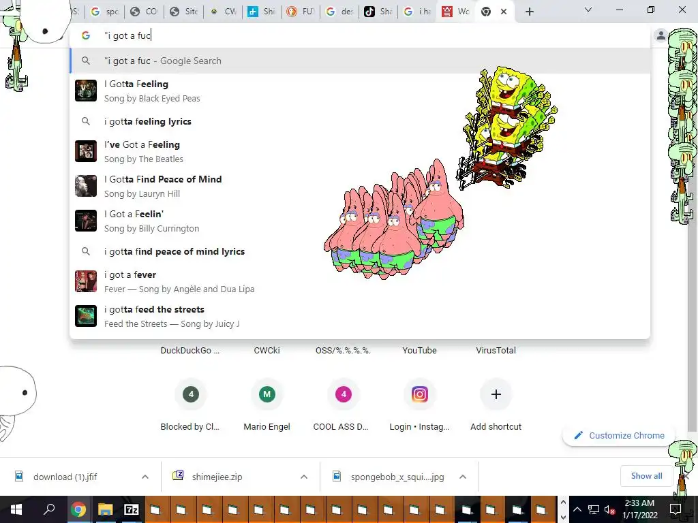The image size is (698, 523).
Task: Close the current active Chrome tab
Action: coord(504,12)
